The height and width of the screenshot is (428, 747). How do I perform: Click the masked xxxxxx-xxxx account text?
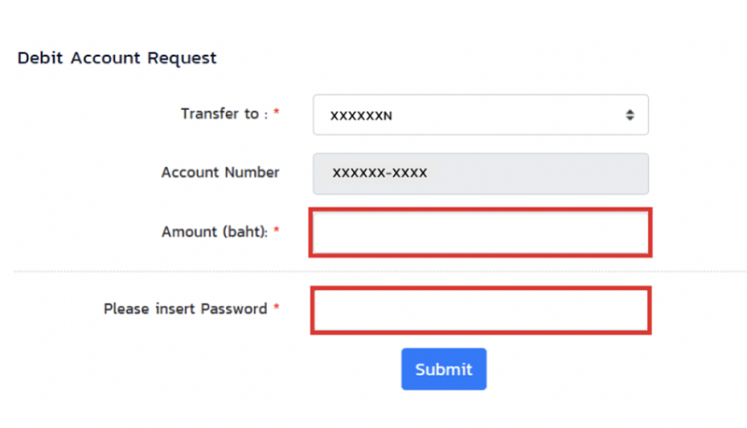click(x=380, y=173)
